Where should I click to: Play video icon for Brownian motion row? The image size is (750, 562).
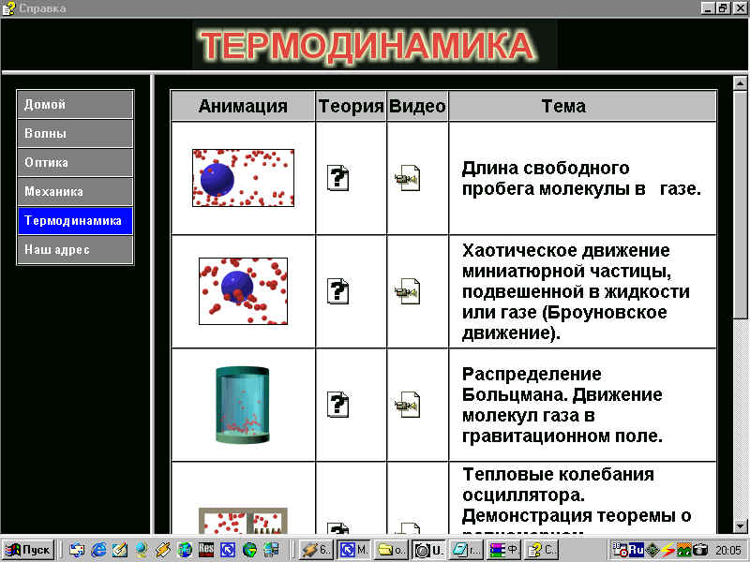407,290
